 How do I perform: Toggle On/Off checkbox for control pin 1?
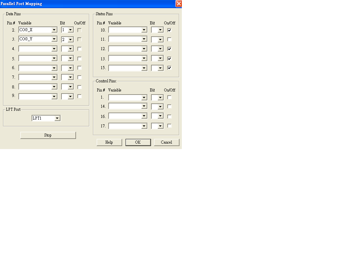(x=169, y=97)
